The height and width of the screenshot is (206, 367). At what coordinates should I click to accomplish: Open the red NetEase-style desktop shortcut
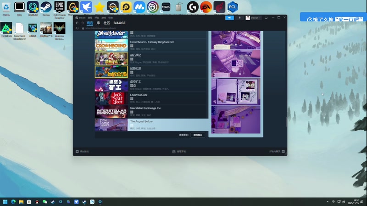(219, 7)
